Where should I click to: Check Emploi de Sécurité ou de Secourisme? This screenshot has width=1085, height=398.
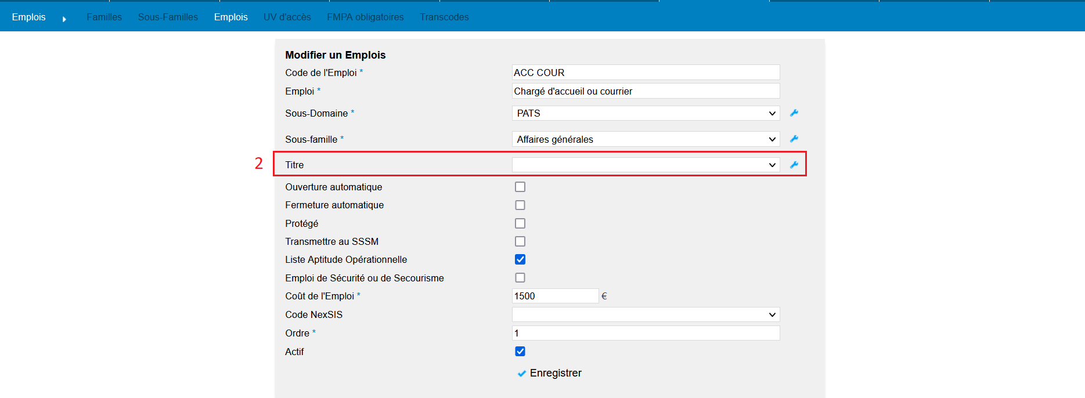(520, 278)
